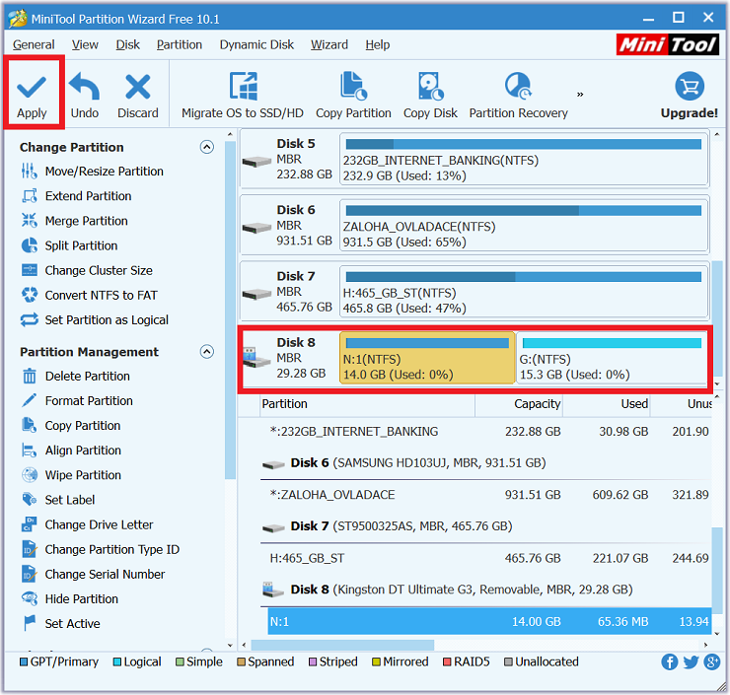This screenshot has width=730, height=695.
Task: Open the Help menu
Action: (378, 44)
